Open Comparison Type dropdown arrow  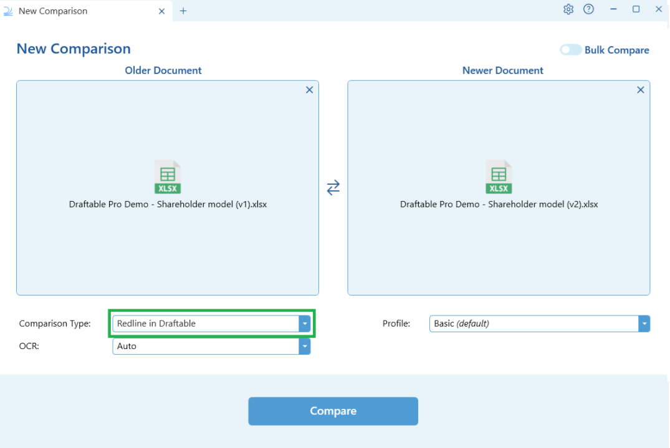click(x=305, y=324)
